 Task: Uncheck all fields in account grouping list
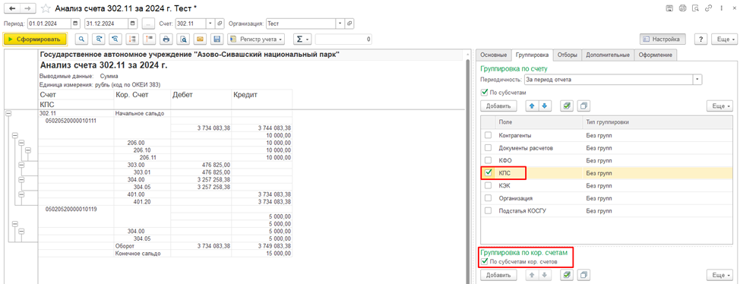point(583,106)
